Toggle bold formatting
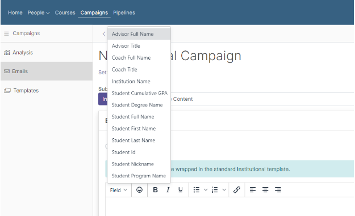355x216 pixels. (x=155, y=190)
